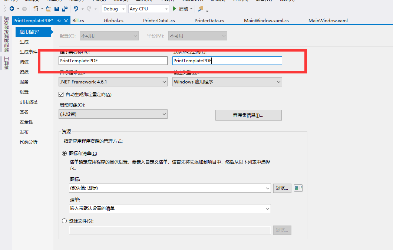Switch to the MainWindow.xaml.cs tab
This screenshot has height=250, width=393.
[x=266, y=20]
